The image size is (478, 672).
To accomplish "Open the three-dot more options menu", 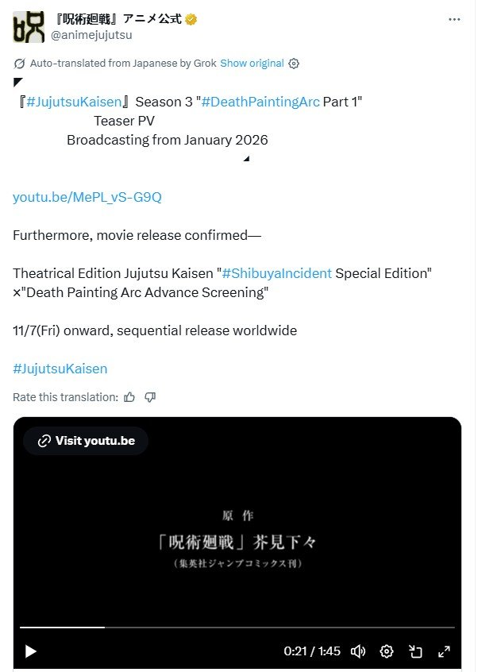I will pyautogui.click(x=454, y=20).
